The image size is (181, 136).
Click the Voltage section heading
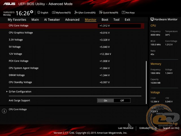coord(155,92)
